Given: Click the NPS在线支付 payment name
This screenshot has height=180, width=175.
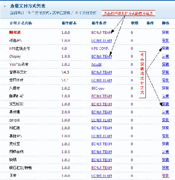Looking at the screenshot, I should tap(19, 48).
